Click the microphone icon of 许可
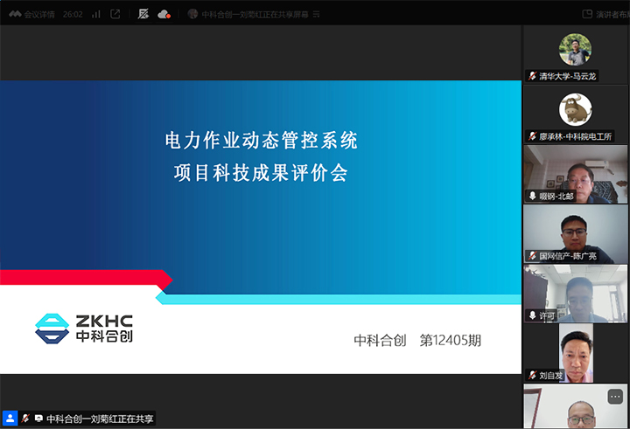 tap(532, 315)
